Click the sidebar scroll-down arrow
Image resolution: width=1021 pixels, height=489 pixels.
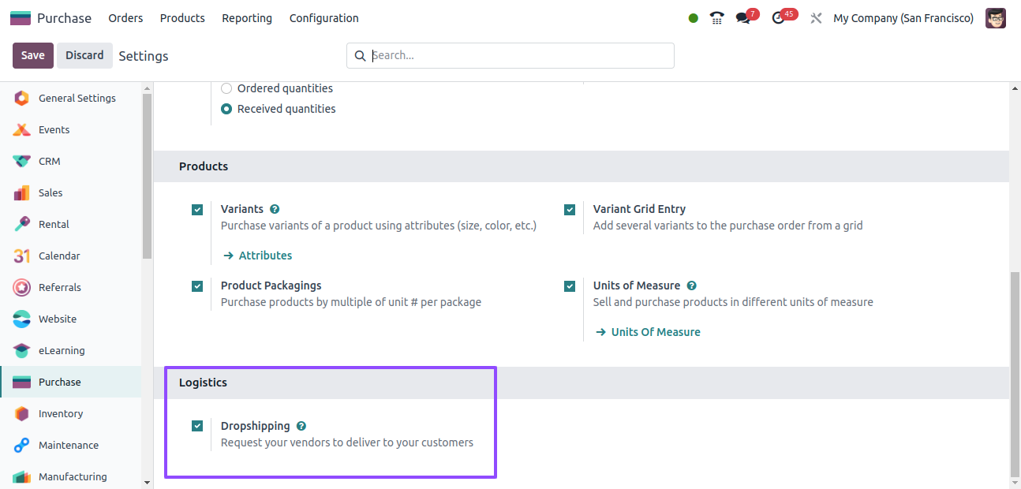point(147,482)
